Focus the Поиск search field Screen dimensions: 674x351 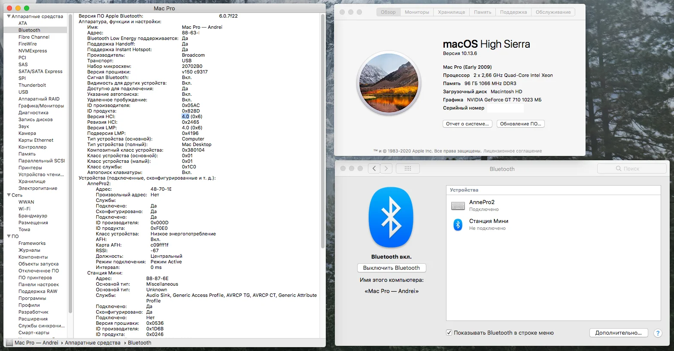point(631,168)
